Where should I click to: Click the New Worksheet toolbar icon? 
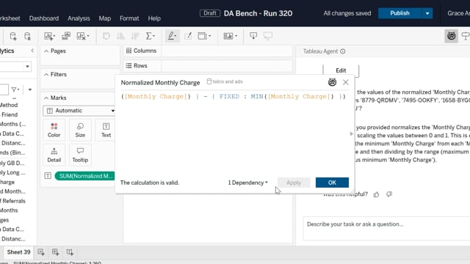(x=49, y=36)
